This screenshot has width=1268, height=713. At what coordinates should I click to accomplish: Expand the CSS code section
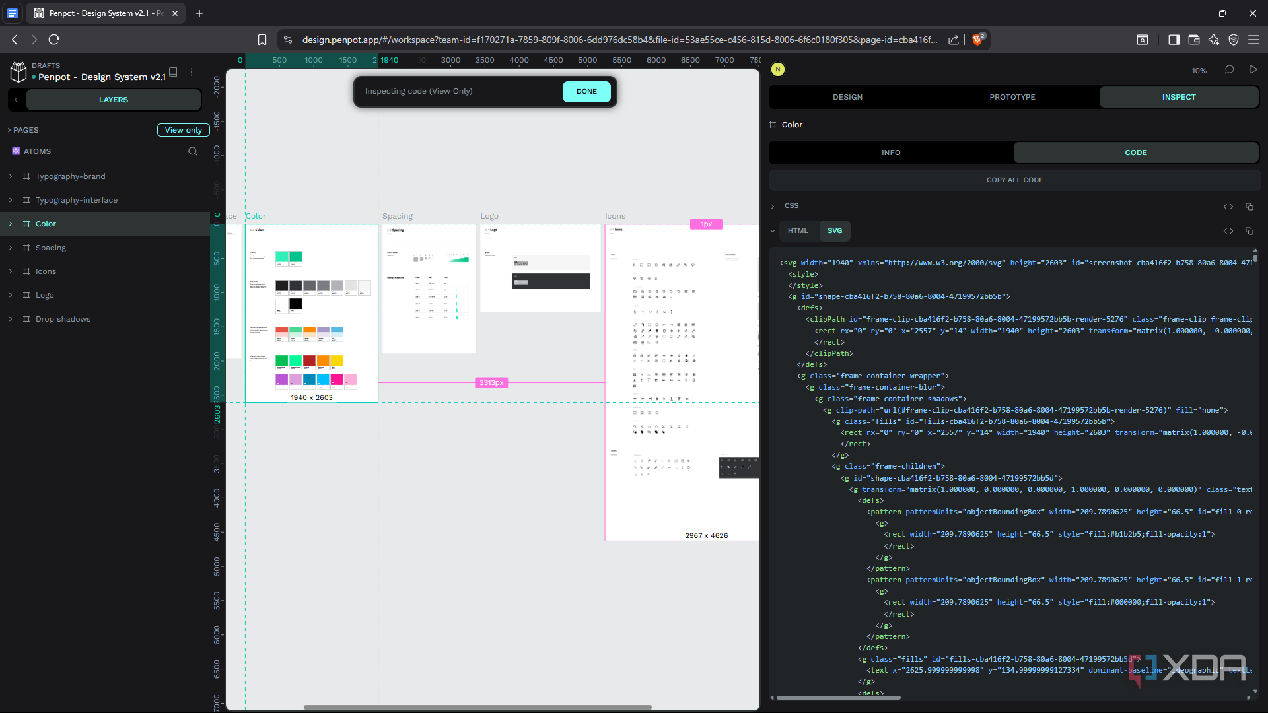click(773, 207)
